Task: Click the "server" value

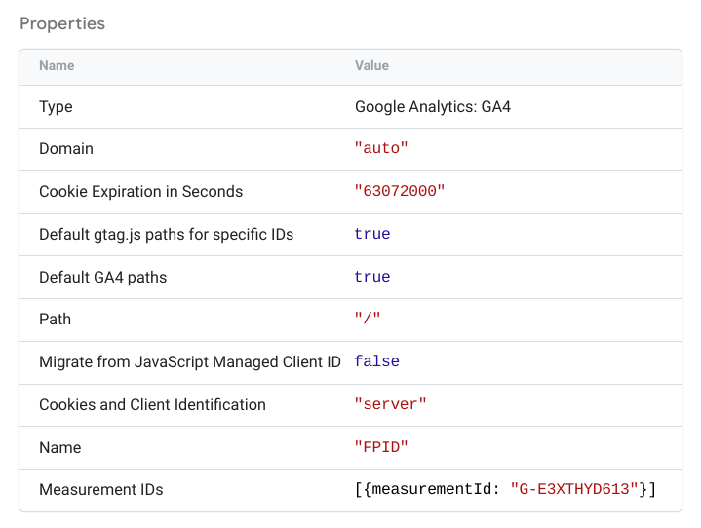Action: coord(390,405)
